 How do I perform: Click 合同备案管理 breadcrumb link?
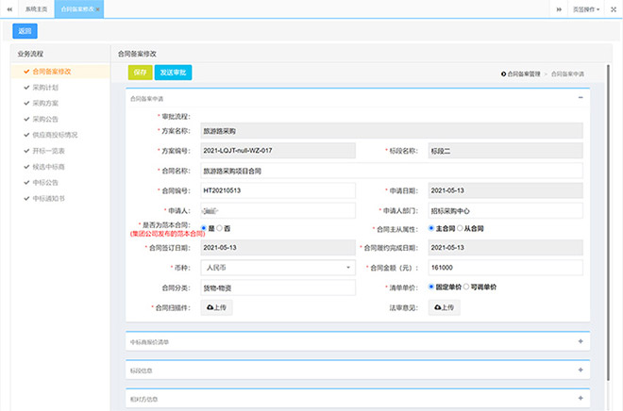[522, 73]
